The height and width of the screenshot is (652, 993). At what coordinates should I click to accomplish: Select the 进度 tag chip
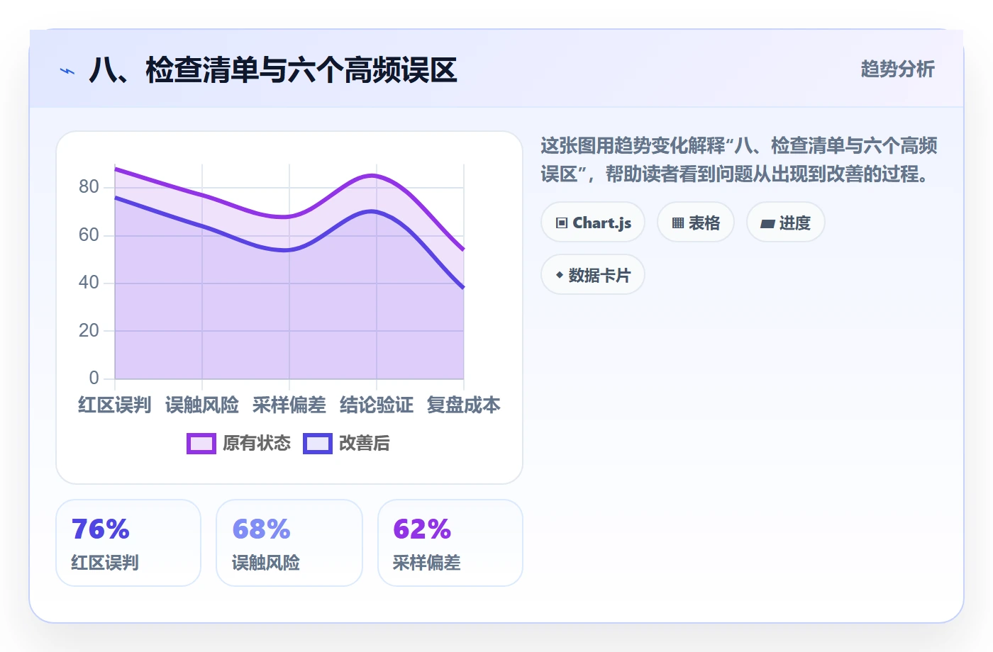click(x=786, y=223)
